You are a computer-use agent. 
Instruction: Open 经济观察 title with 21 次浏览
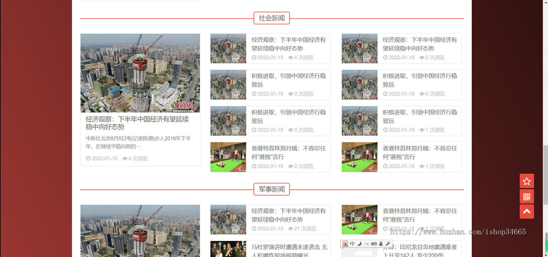(289, 215)
